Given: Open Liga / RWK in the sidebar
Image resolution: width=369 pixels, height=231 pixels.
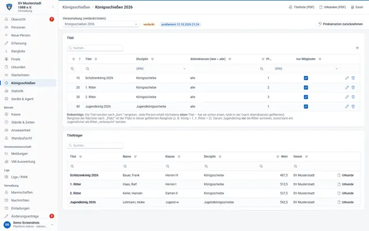Looking at the screenshot, I should tap(28, 177).
